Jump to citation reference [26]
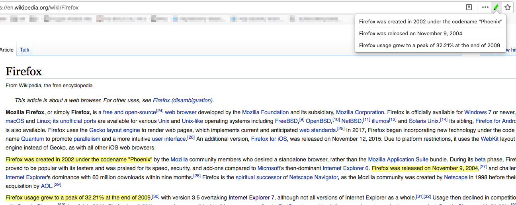516x205 pixels. [191, 137]
